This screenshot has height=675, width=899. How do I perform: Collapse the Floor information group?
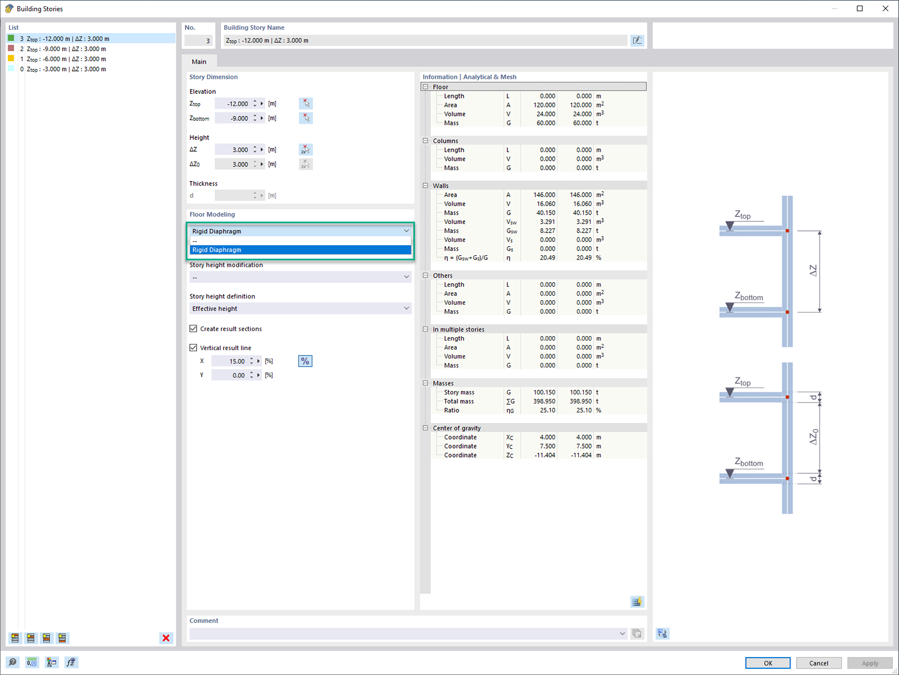425,87
